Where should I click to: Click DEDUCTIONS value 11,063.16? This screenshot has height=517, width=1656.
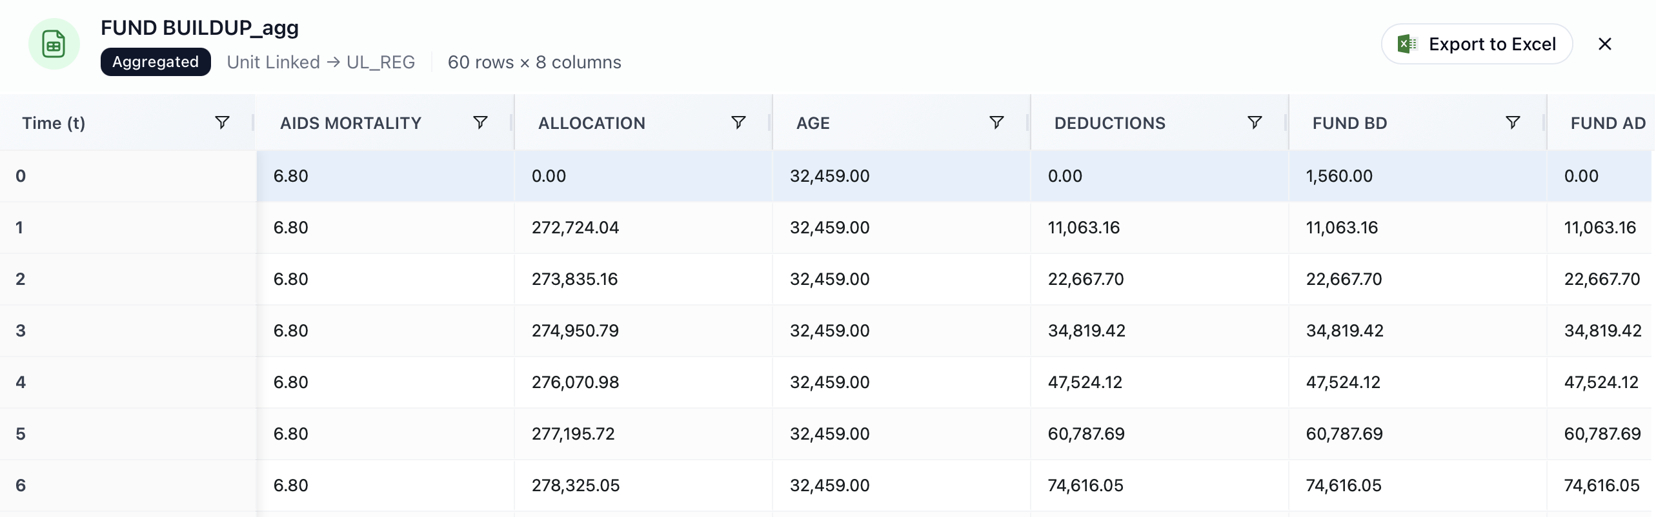pos(1084,228)
